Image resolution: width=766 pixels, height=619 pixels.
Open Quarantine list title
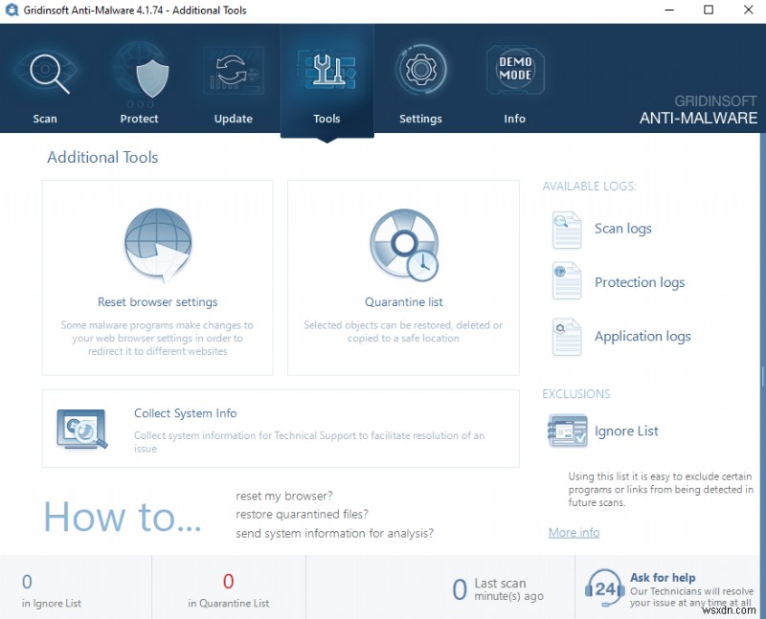(404, 302)
